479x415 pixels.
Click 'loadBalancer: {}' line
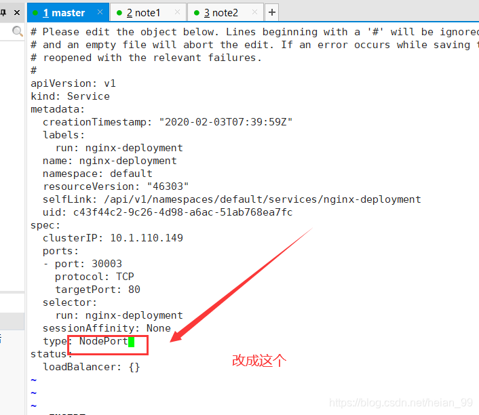92,367
